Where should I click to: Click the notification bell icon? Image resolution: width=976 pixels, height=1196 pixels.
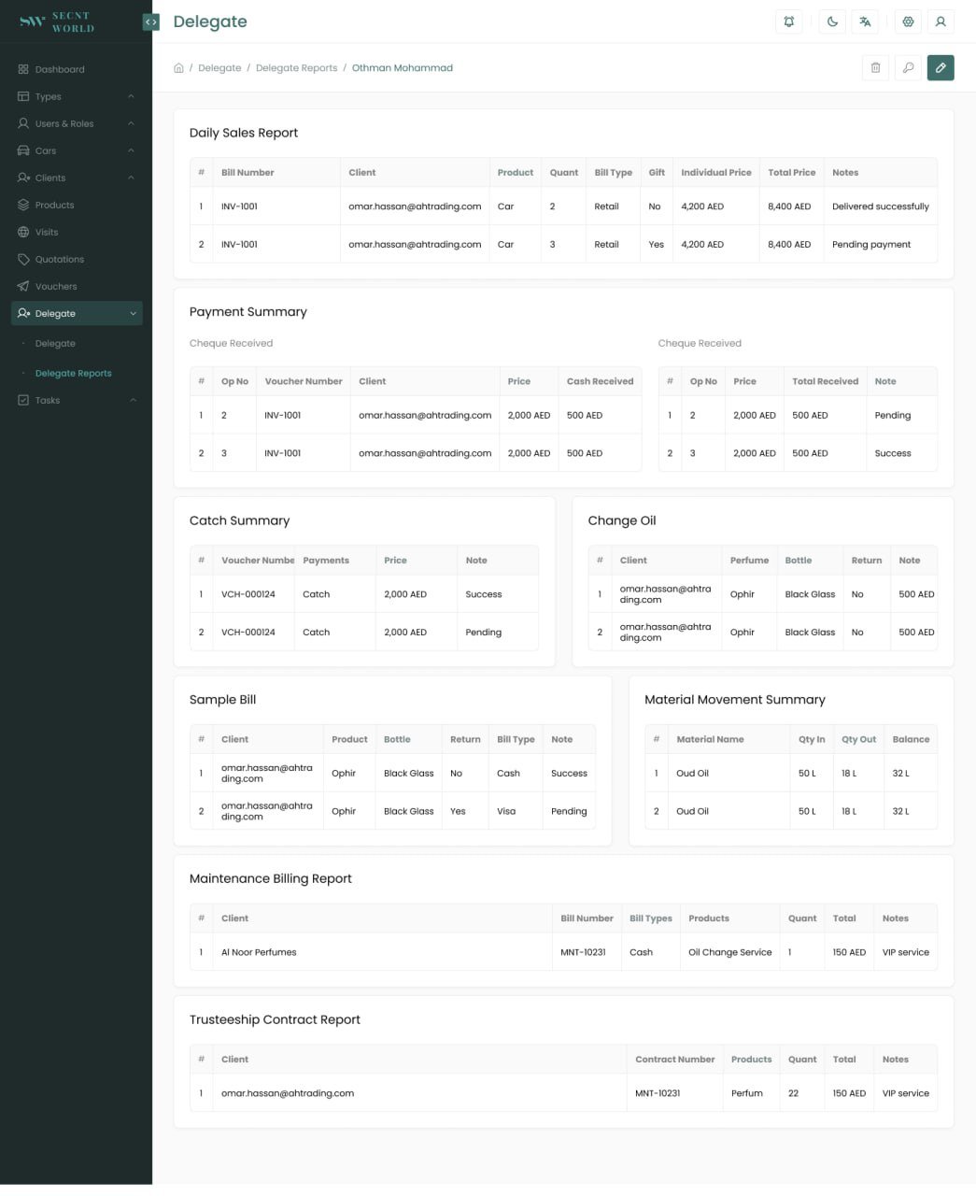789,21
